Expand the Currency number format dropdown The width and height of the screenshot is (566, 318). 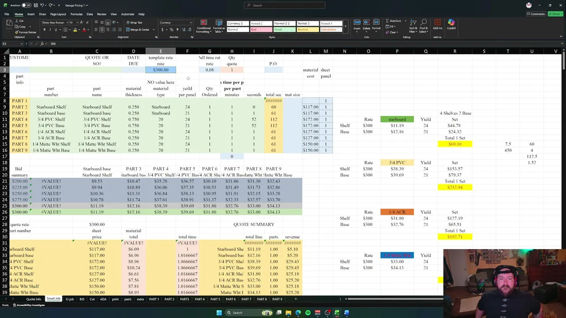click(191, 23)
